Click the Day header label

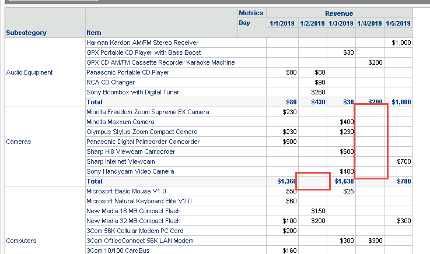point(244,23)
